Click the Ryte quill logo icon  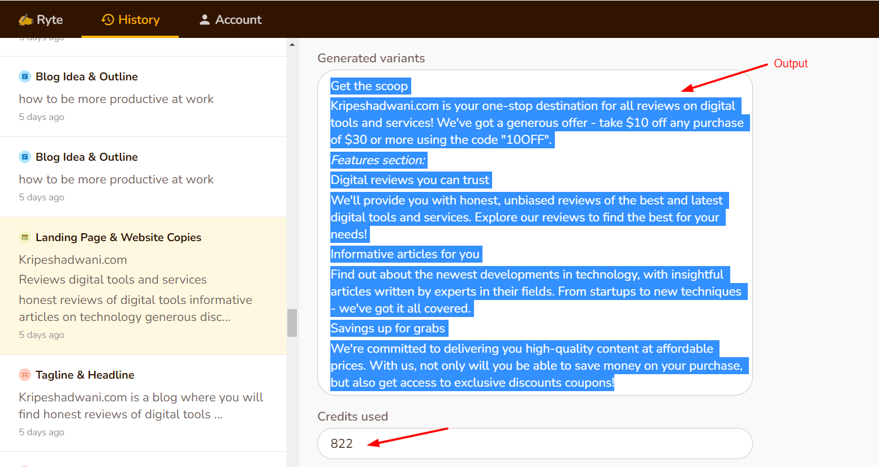click(25, 20)
